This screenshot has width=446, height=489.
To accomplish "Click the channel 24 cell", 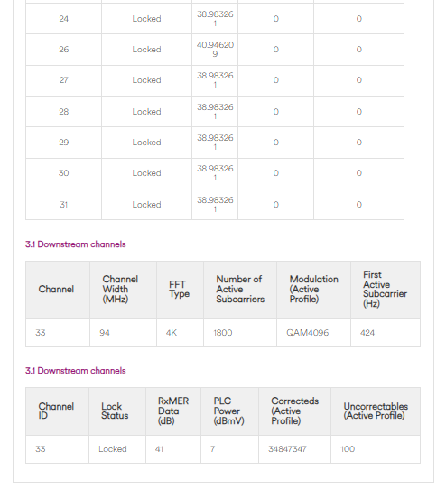I will (x=64, y=19).
